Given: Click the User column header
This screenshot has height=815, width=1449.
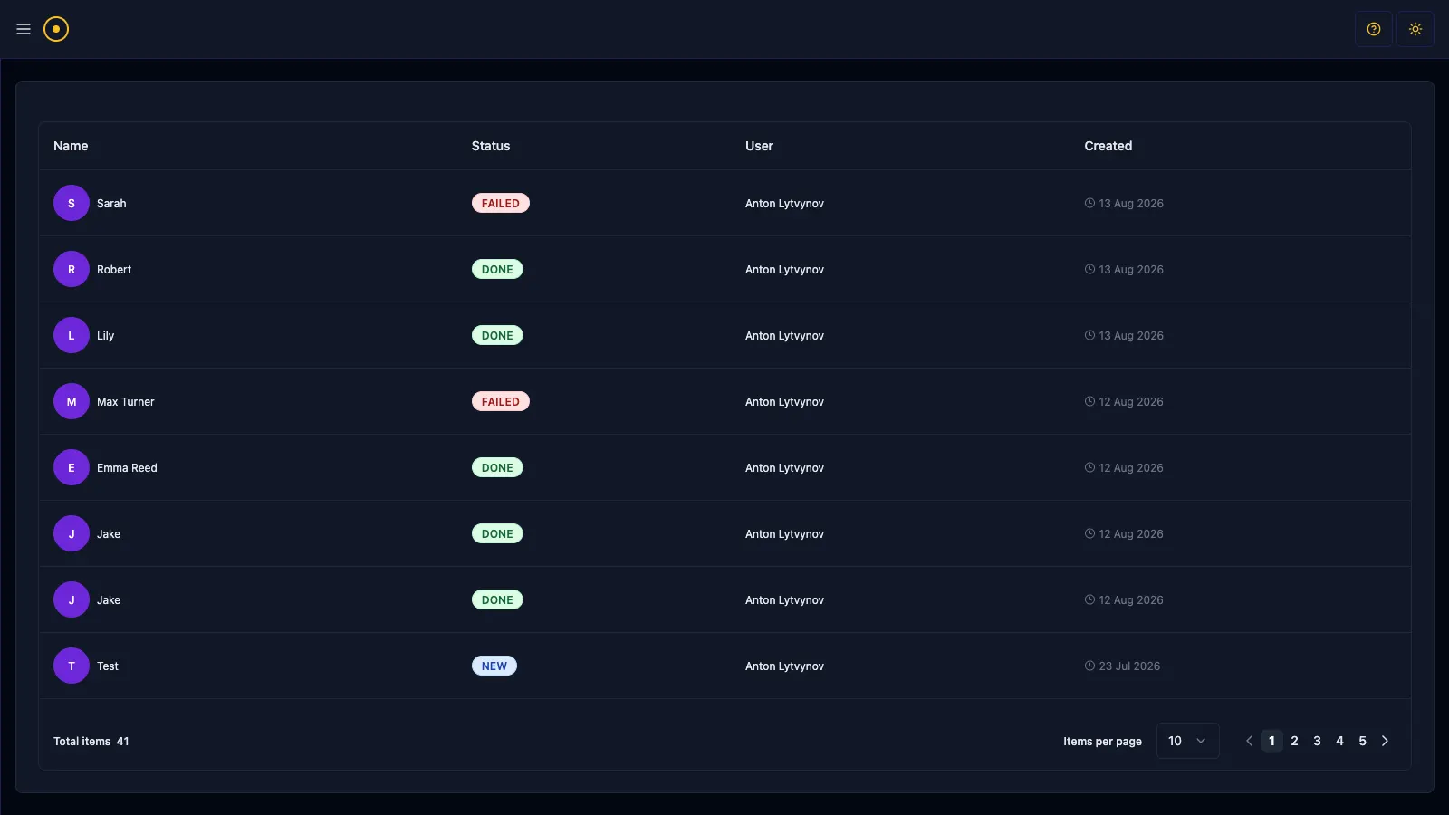Looking at the screenshot, I should (759, 146).
